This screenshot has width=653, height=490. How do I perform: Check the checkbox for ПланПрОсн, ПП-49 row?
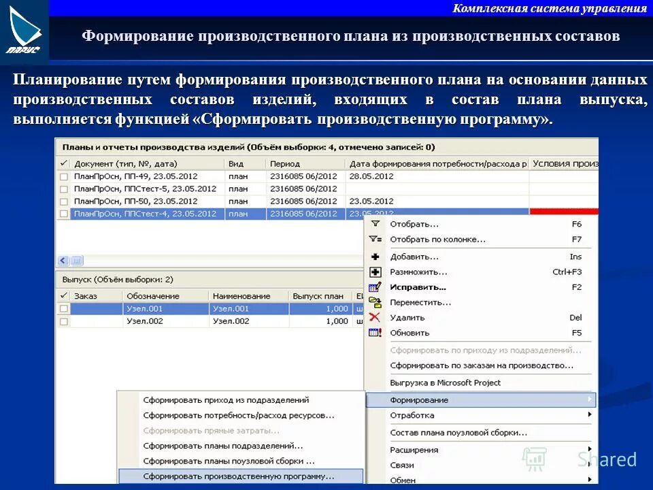[63, 176]
